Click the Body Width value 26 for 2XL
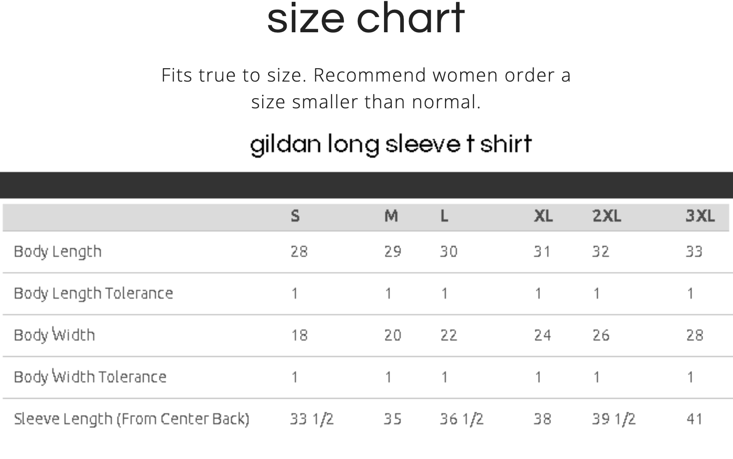 tap(601, 335)
